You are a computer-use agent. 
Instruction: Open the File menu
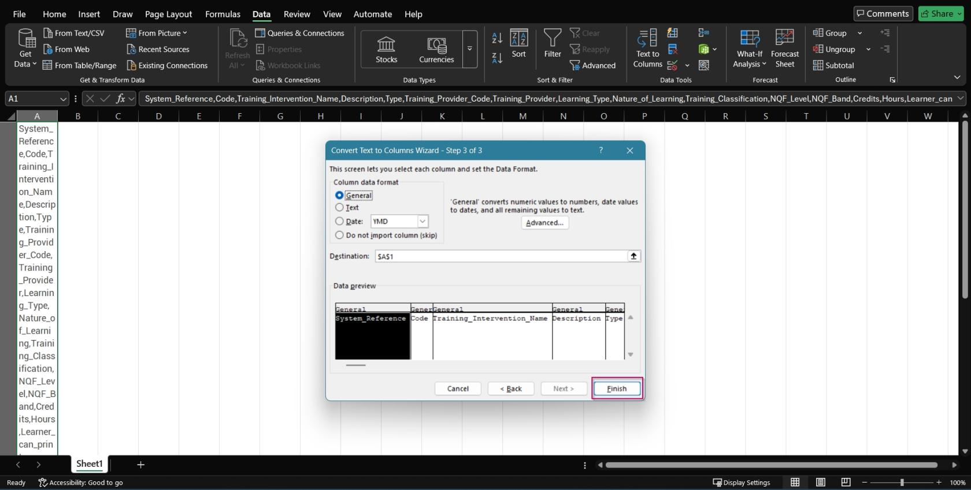click(19, 14)
